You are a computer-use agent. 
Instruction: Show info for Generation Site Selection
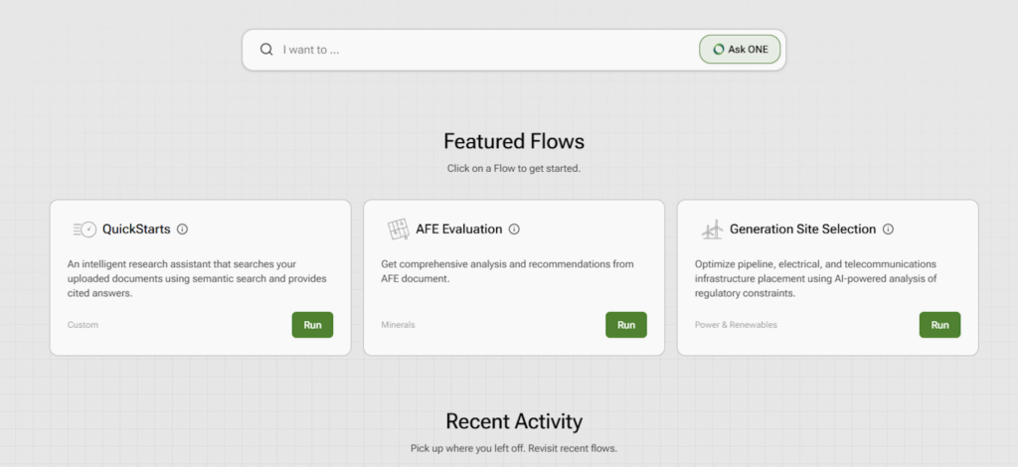coord(888,230)
